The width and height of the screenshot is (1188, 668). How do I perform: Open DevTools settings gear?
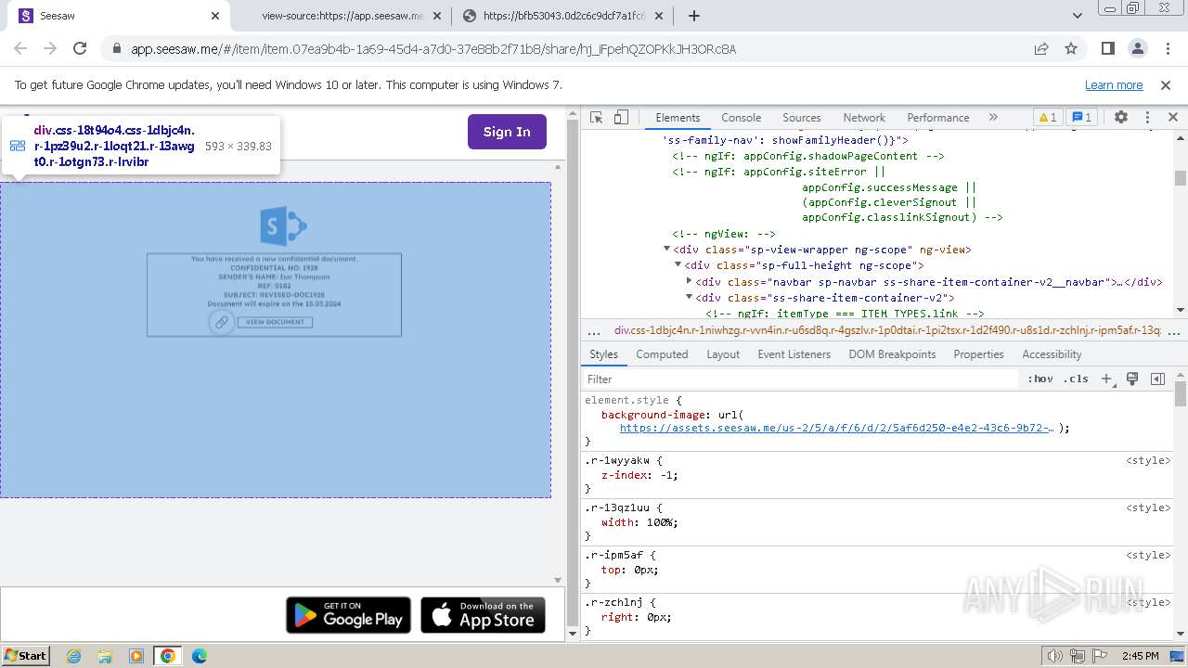pyautogui.click(x=1120, y=118)
